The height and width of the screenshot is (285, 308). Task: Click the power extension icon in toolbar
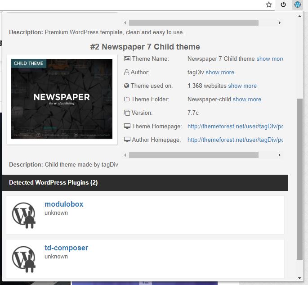tap(283, 5)
